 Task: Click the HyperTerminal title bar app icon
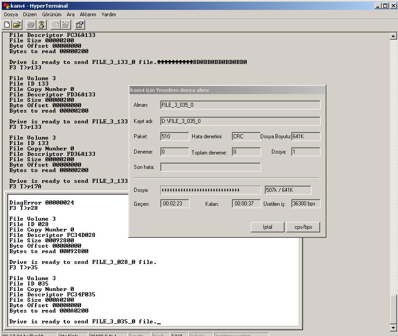[x=6, y=5]
